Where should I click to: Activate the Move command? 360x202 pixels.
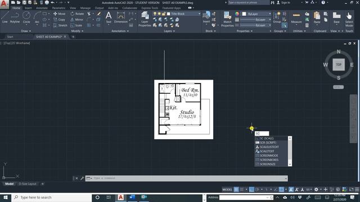(x=59, y=13)
